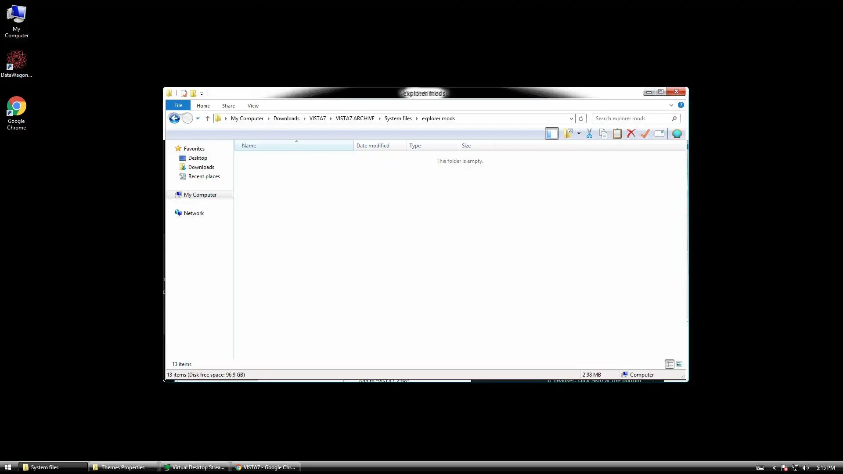Select Downloads under Favorites
The height and width of the screenshot is (474, 843).
tap(201, 167)
